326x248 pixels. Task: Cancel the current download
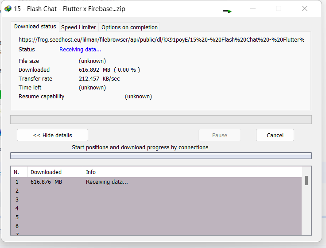[x=275, y=135]
